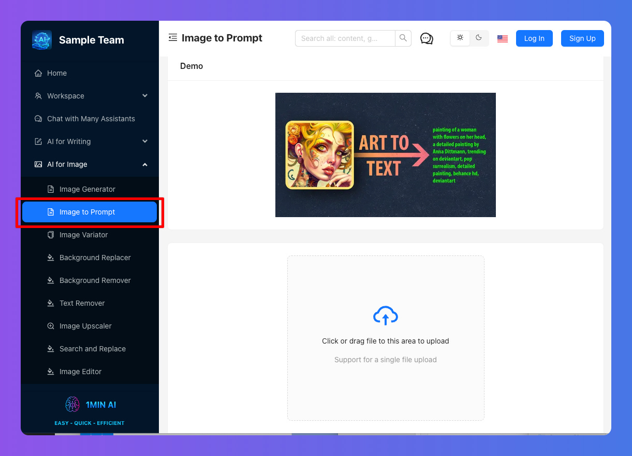The image size is (632, 456).
Task: Click the Image to Prompt file icon
Action: click(x=51, y=212)
